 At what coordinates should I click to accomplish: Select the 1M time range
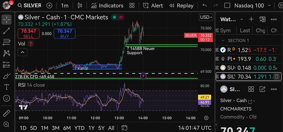(44, 128)
